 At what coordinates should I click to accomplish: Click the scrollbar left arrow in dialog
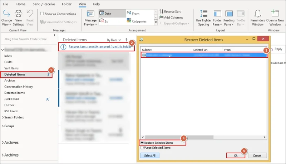click(x=143, y=137)
